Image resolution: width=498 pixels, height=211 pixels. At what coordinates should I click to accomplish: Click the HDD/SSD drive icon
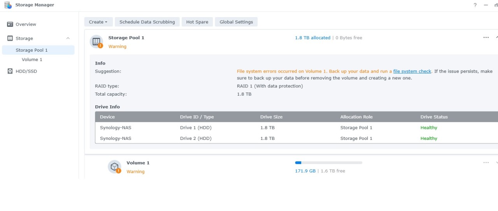pyautogui.click(x=10, y=71)
